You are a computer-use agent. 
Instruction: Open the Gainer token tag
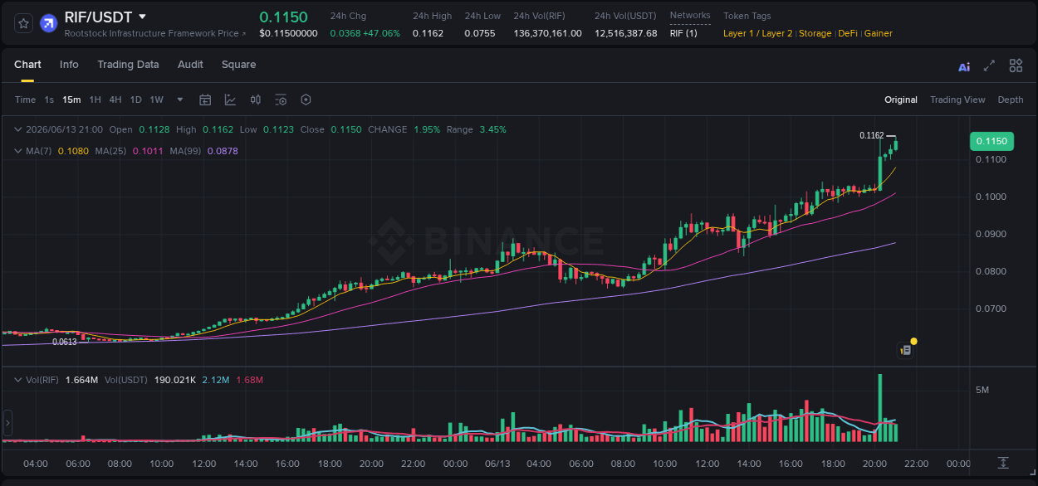click(878, 33)
